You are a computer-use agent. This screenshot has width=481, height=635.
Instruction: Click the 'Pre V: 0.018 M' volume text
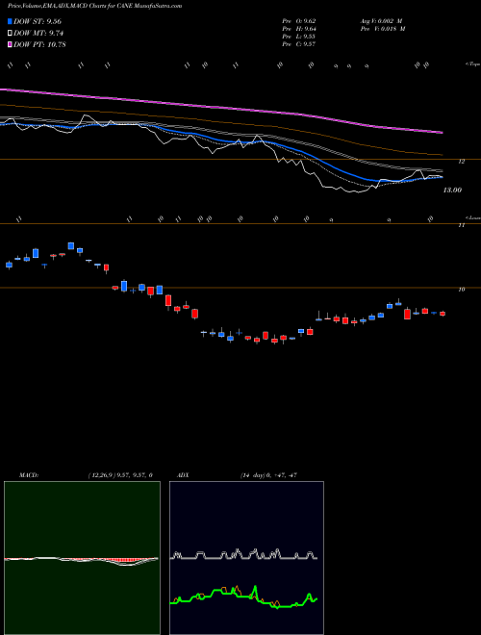(383, 29)
